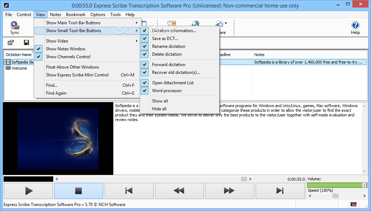The height and width of the screenshot is (211, 371).
Task: Close the open View menu
Action: click(40, 14)
